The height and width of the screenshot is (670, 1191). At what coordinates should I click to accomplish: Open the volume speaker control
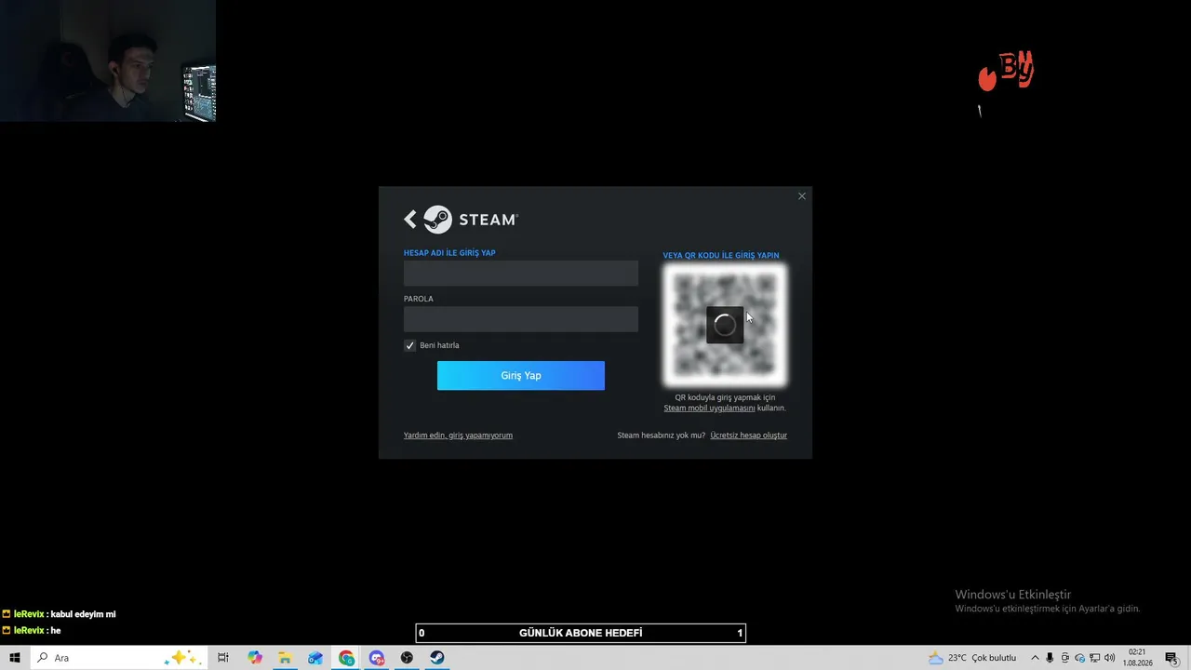tap(1110, 658)
